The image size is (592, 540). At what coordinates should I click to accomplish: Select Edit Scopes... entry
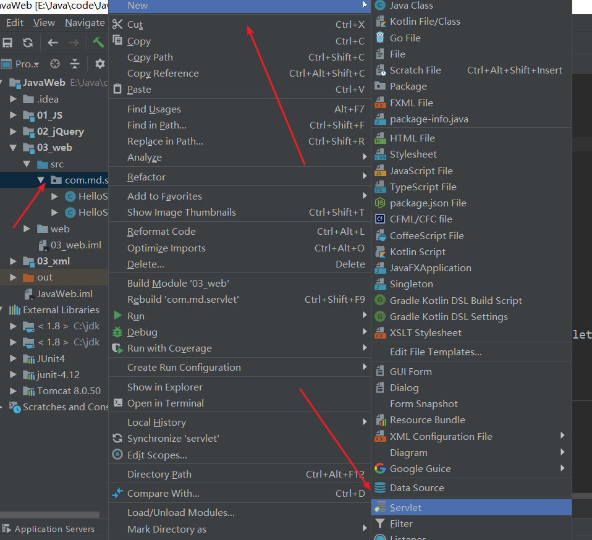[x=240, y=455]
